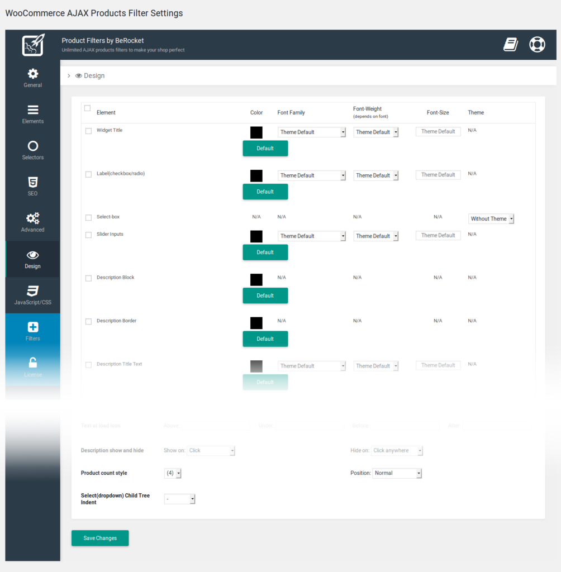
Task: Tick the Widget Title checkbox
Action: [88, 131]
